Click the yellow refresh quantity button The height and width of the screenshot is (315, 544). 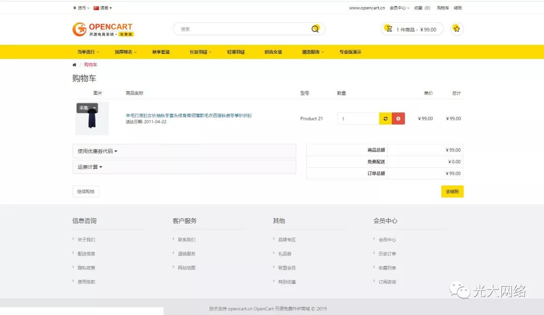[x=385, y=119]
